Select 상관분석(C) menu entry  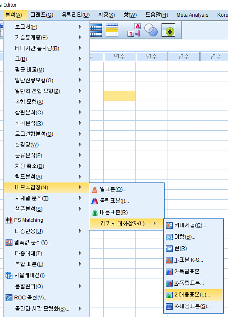coord(47,112)
